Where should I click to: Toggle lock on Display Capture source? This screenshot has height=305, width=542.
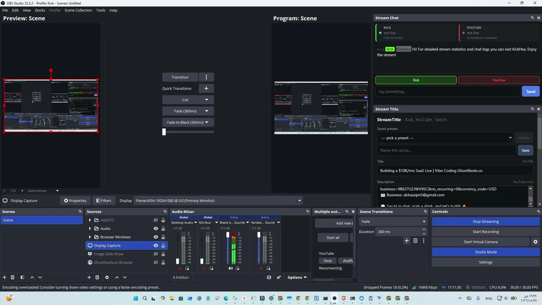[163, 246]
